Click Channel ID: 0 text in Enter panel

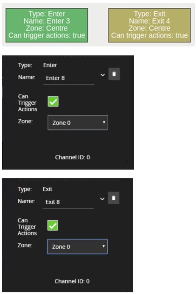pos(73,157)
